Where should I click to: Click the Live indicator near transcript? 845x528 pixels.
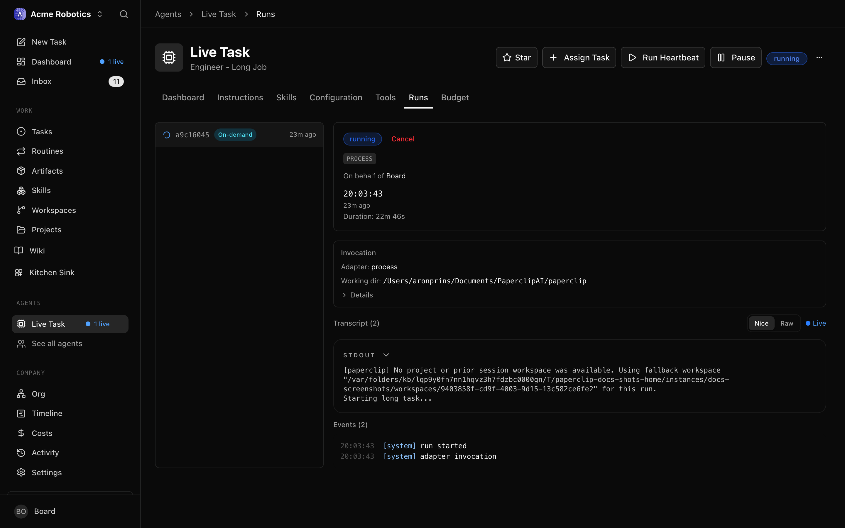pos(816,323)
